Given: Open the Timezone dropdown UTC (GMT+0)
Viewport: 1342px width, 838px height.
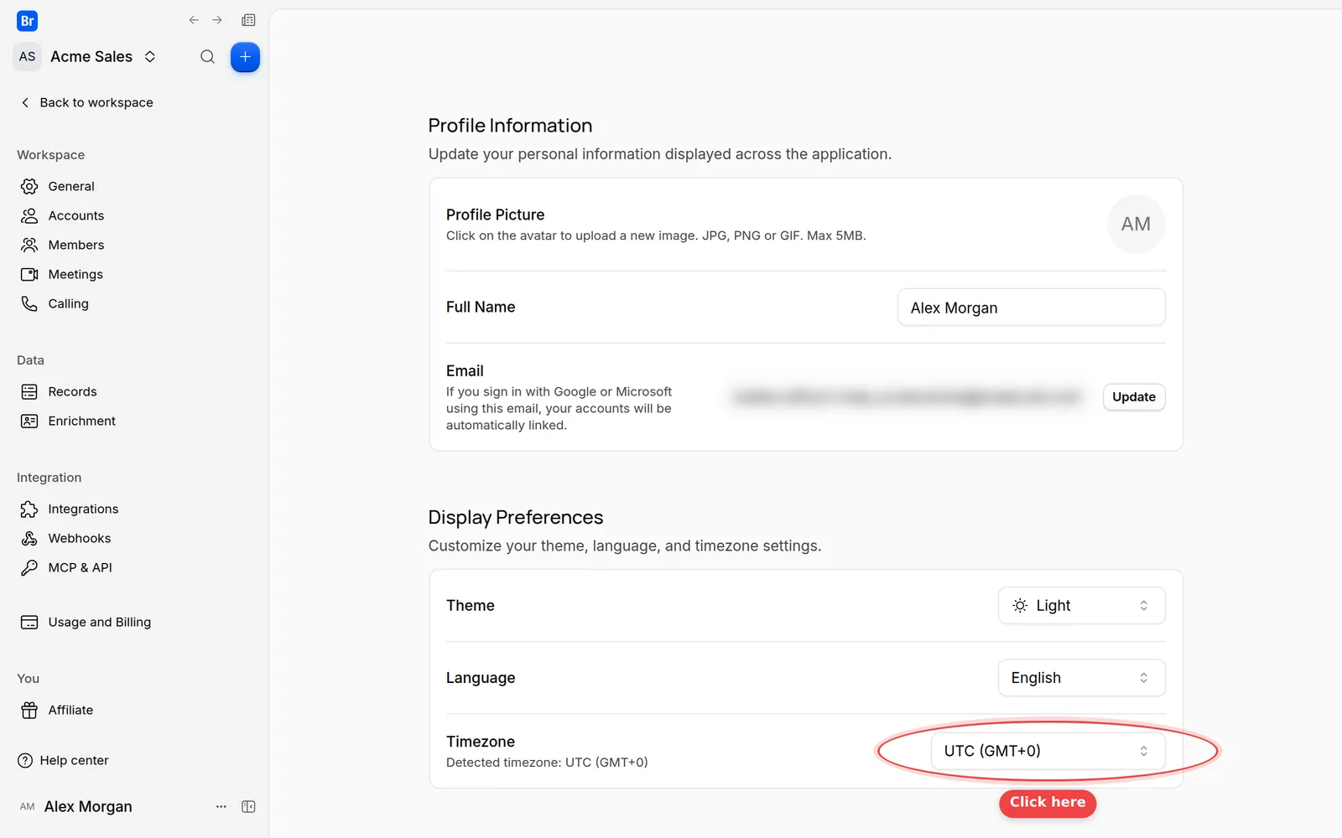Looking at the screenshot, I should click(x=1048, y=751).
